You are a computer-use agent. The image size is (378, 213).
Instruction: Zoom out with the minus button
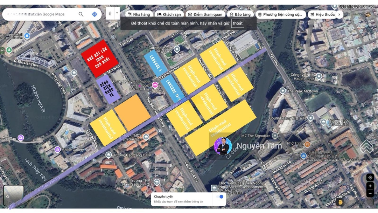(x=370, y=193)
